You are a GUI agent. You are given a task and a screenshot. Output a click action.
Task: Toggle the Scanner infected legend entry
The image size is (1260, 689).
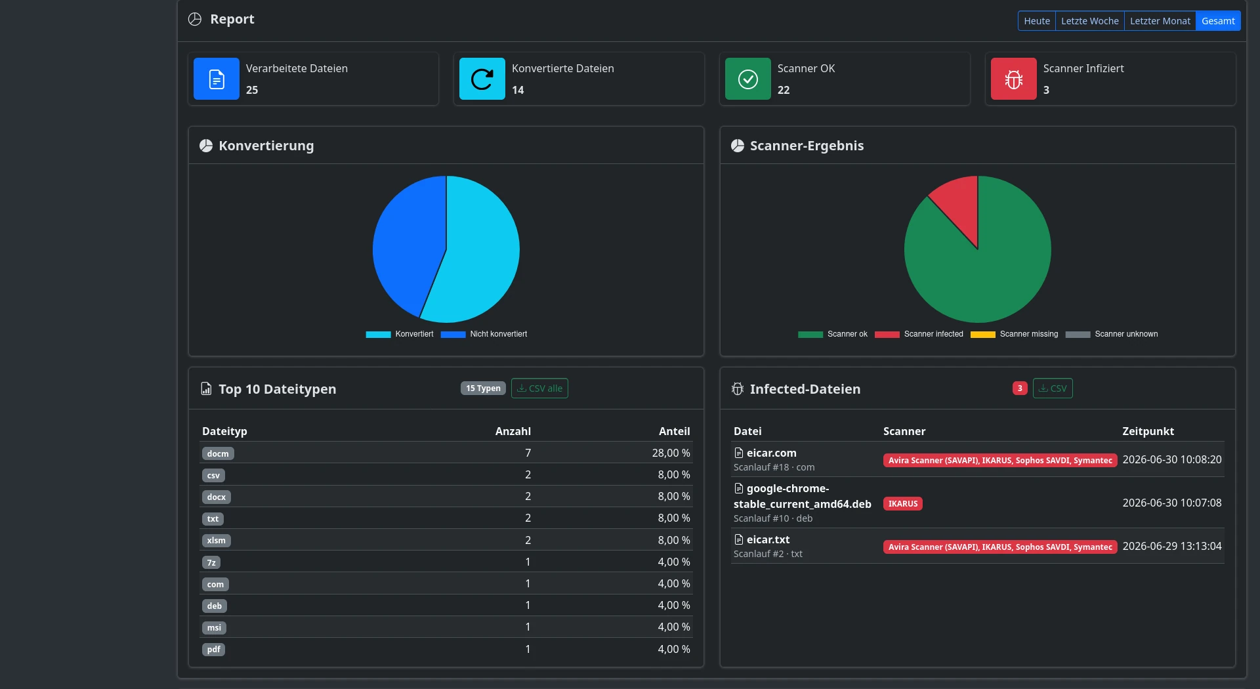pos(919,334)
